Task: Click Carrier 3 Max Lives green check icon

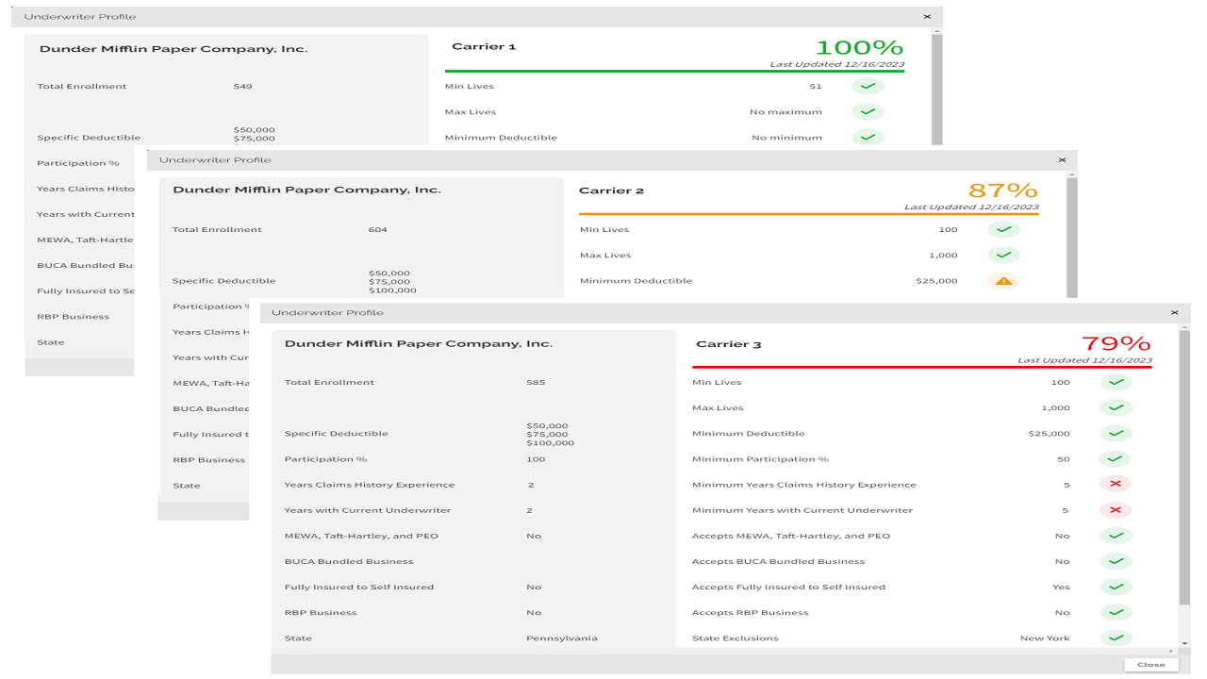Action: tap(1116, 407)
